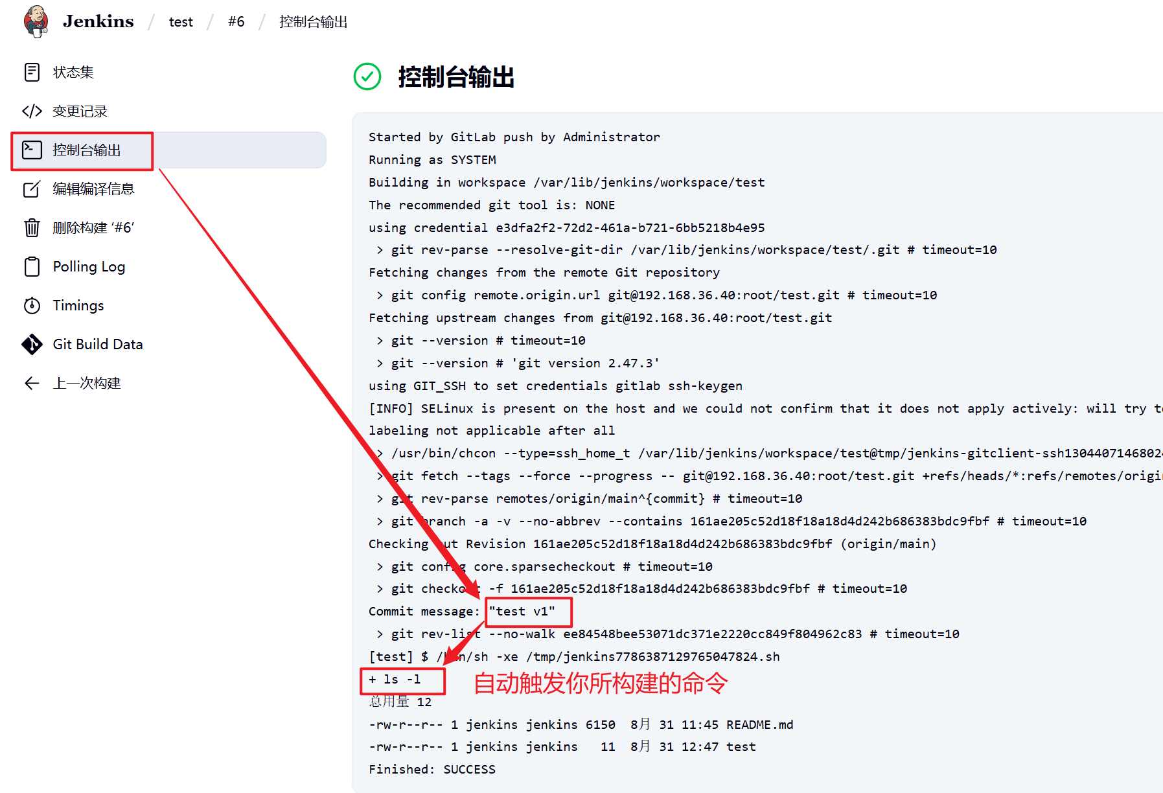Select 控制台输出 in the sidebar
Screen dimensions: 1163x793
point(168,150)
